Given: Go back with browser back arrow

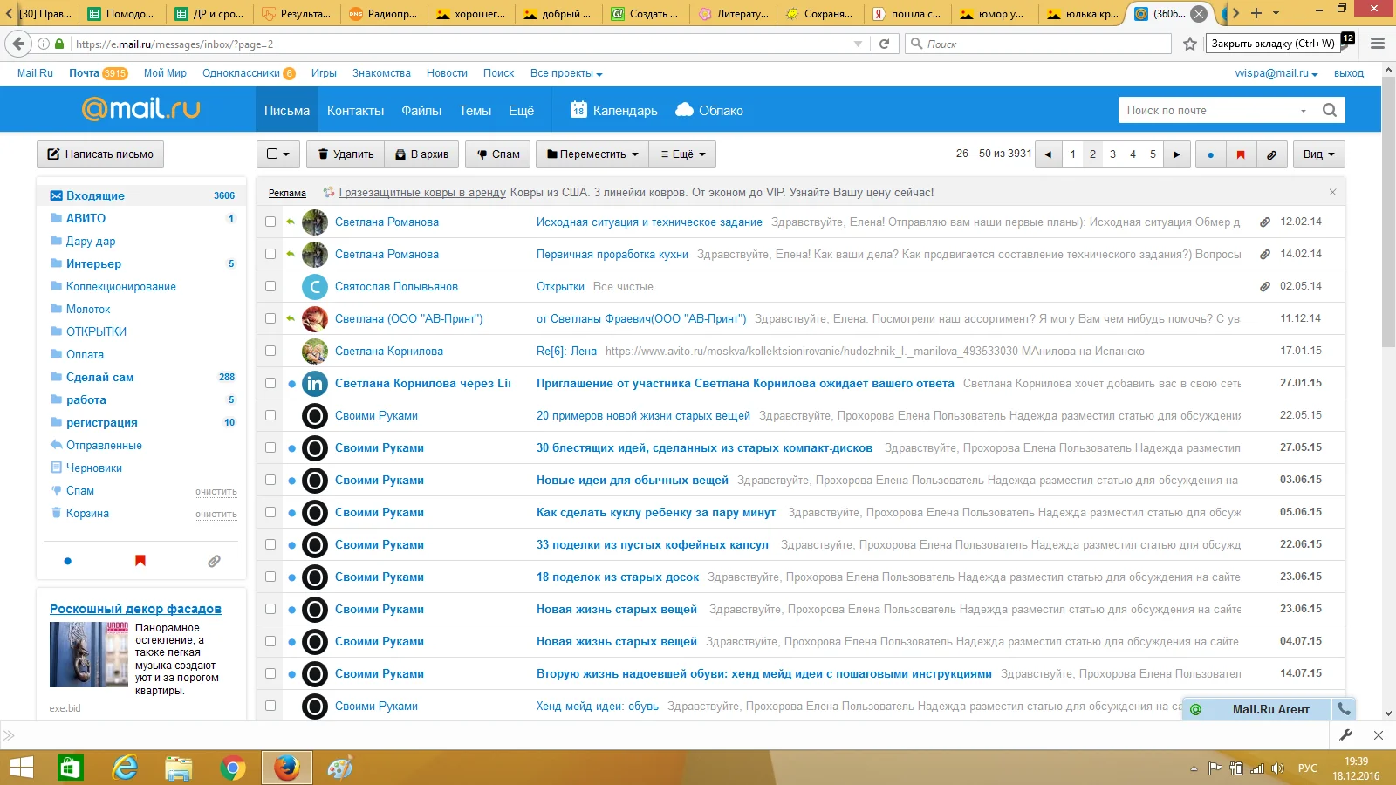Looking at the screenshot, I should tap(18, 44).
